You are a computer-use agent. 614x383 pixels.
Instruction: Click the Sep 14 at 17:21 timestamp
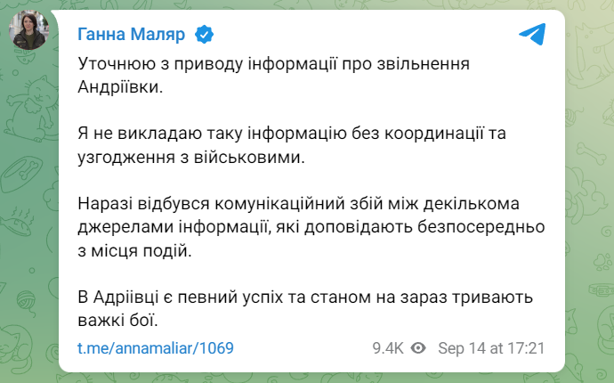(x=492, y=347)
